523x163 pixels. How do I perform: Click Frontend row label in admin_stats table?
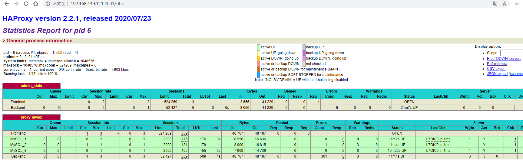pyautogui.click(x=18, y=102)
